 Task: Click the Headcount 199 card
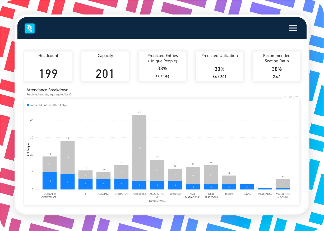(48, 66)
